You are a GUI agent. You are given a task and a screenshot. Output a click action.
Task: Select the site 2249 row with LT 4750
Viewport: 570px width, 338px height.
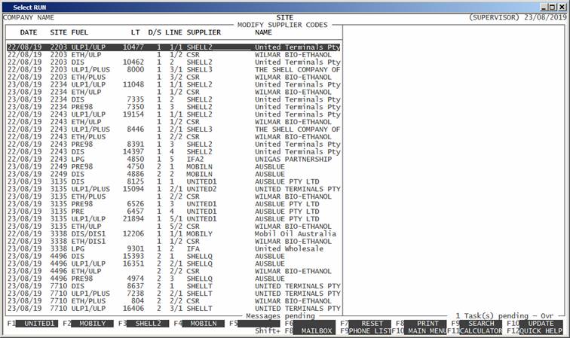click(x=173, y=166)
